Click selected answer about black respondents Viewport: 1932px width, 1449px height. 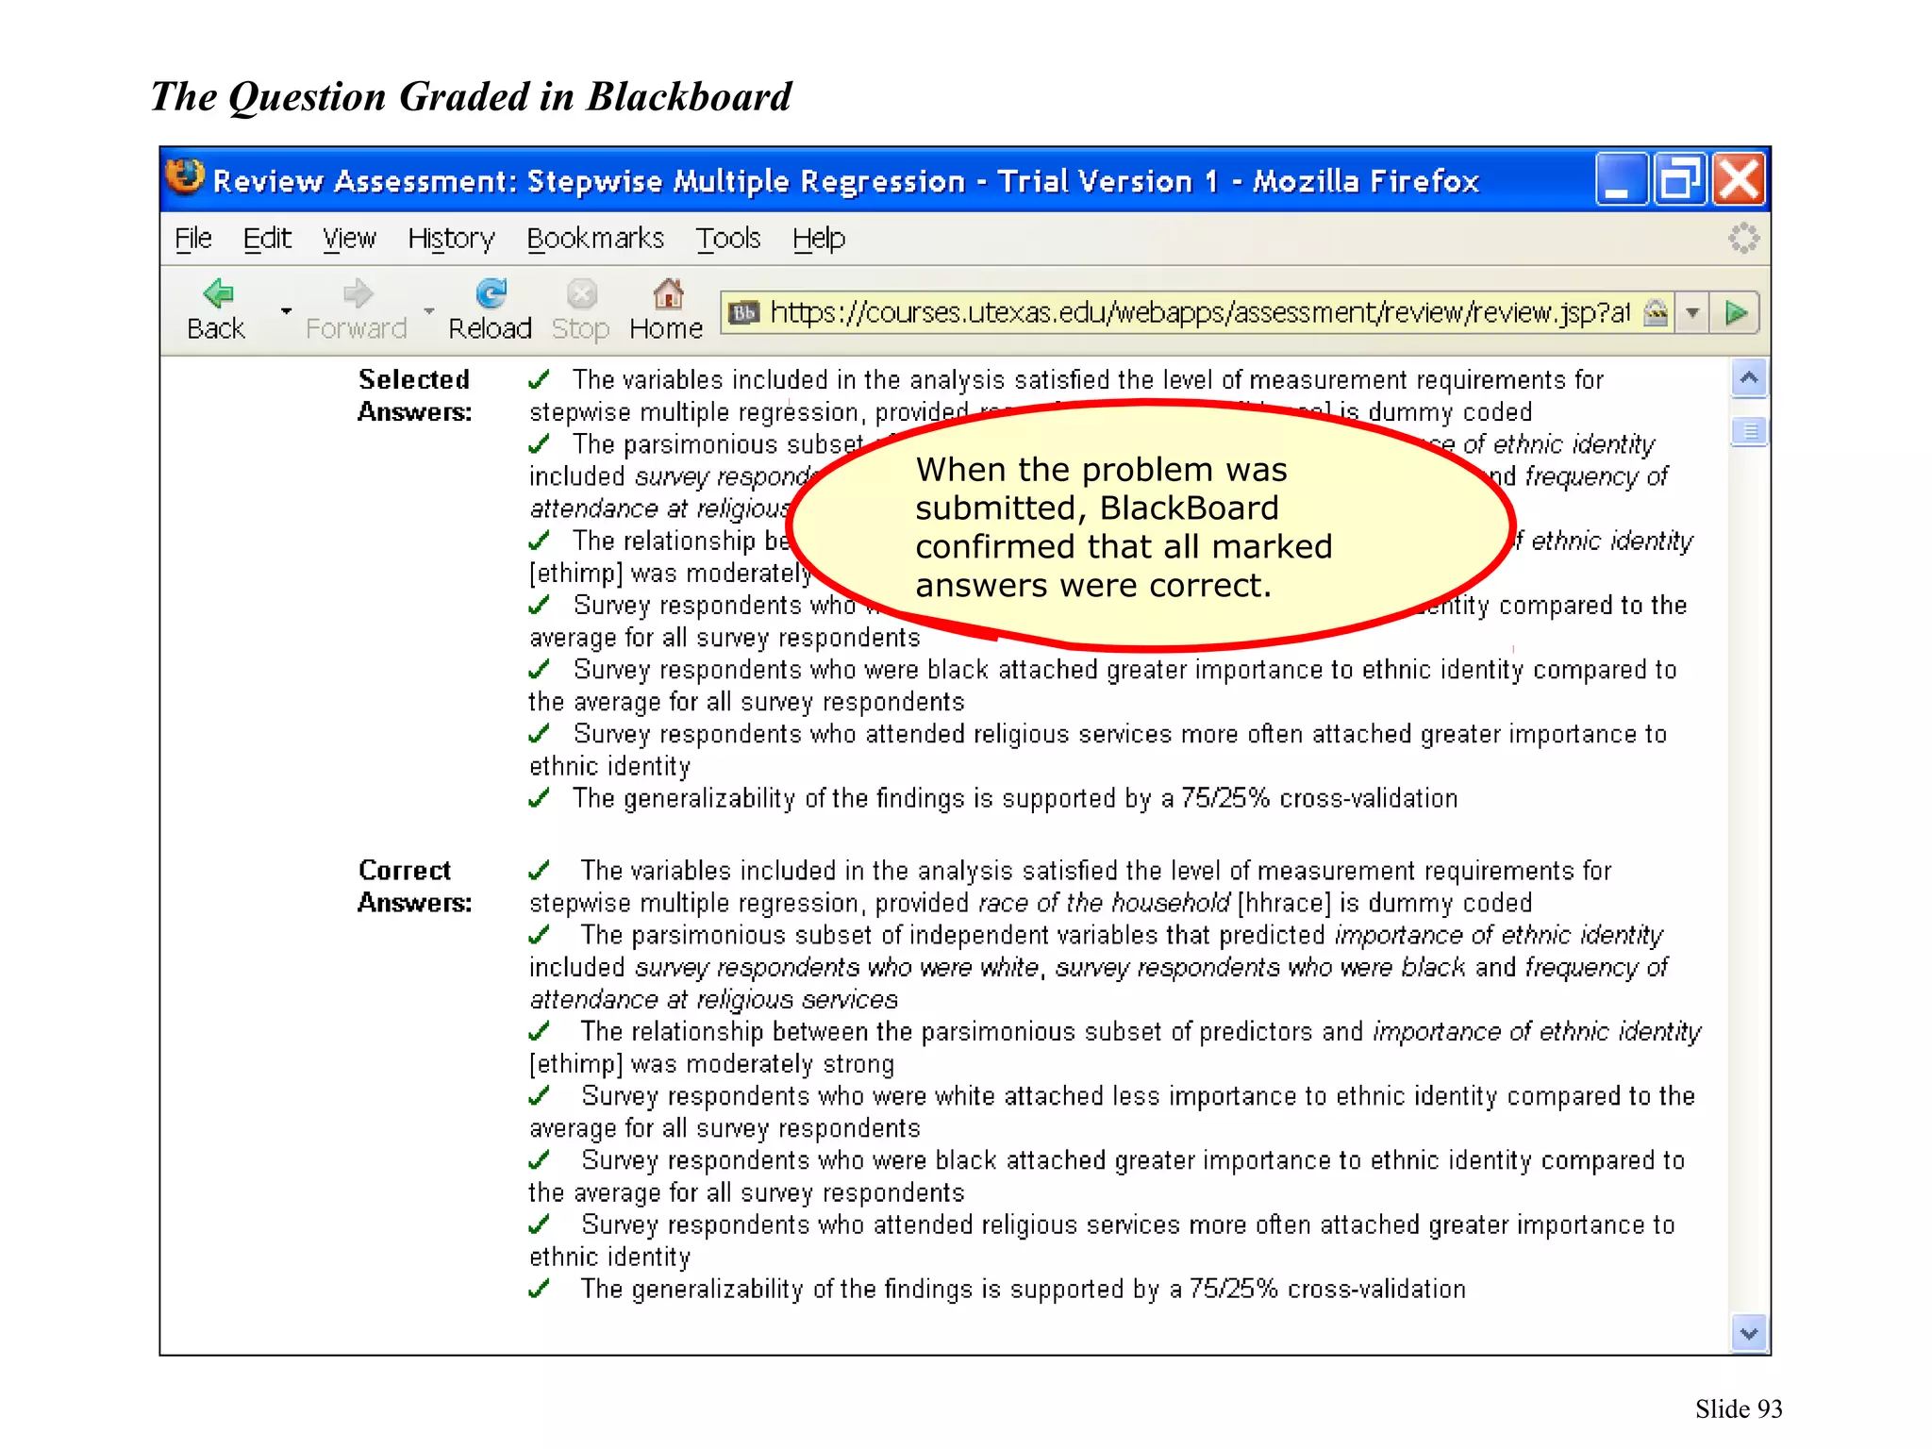(x=1103, y=685)
